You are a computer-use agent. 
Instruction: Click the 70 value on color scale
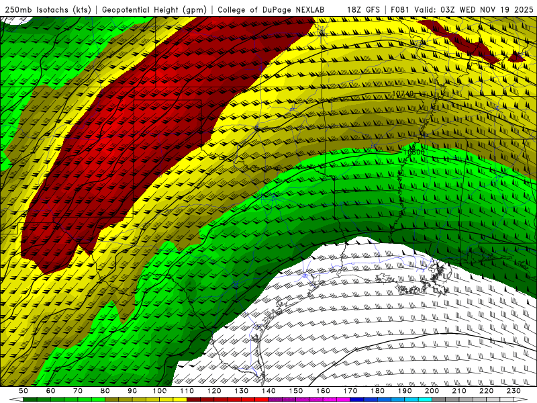pos(78,391)
